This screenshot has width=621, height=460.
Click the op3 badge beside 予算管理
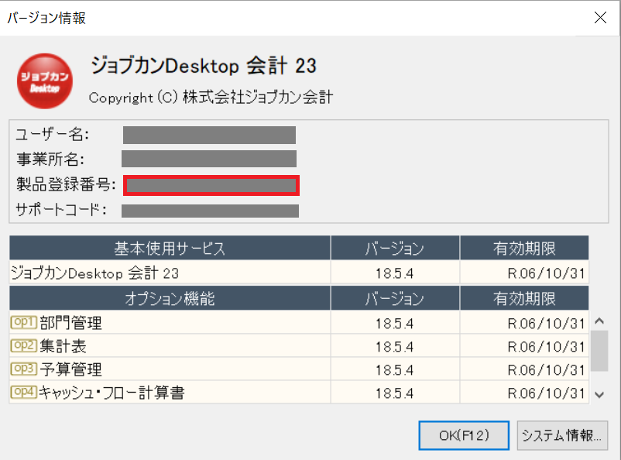point(24,369)
